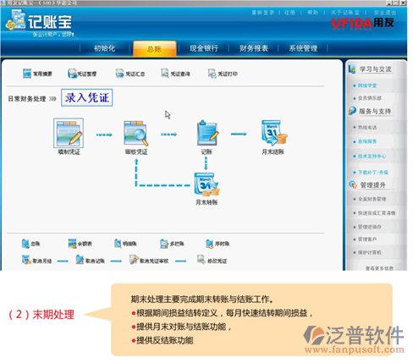Open the 系统管理 tab
Viewport: 413px width, 363px height.
click(x=303, y=48)
